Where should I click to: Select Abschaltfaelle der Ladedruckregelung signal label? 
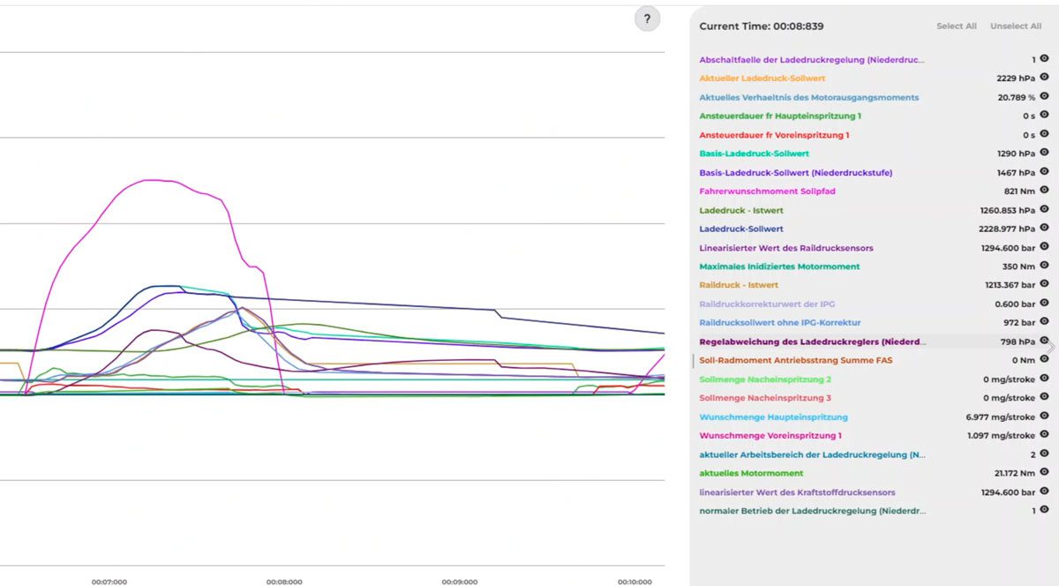[812, 60]
